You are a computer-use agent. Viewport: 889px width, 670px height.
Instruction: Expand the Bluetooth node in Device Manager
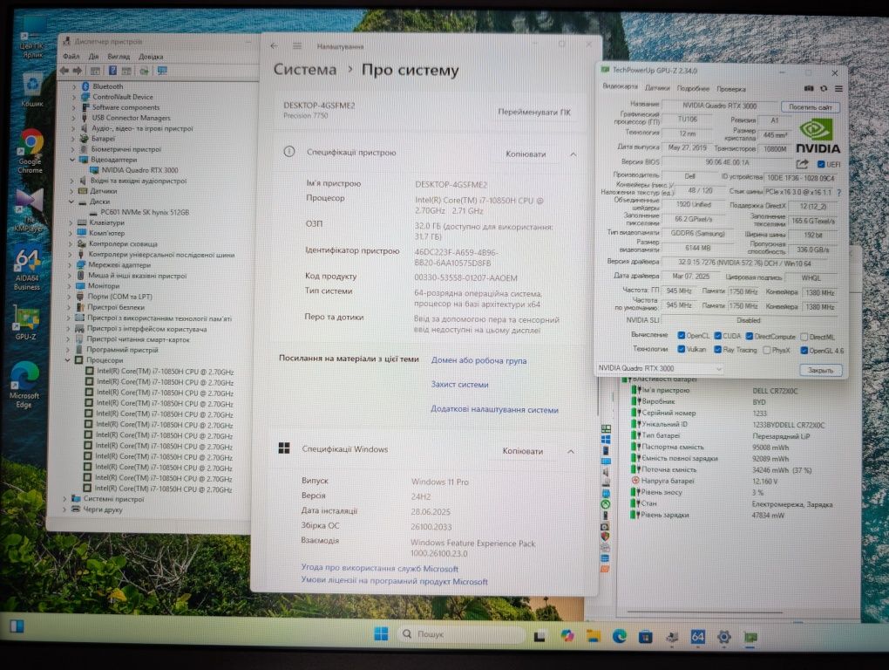[x=74, y=86]
